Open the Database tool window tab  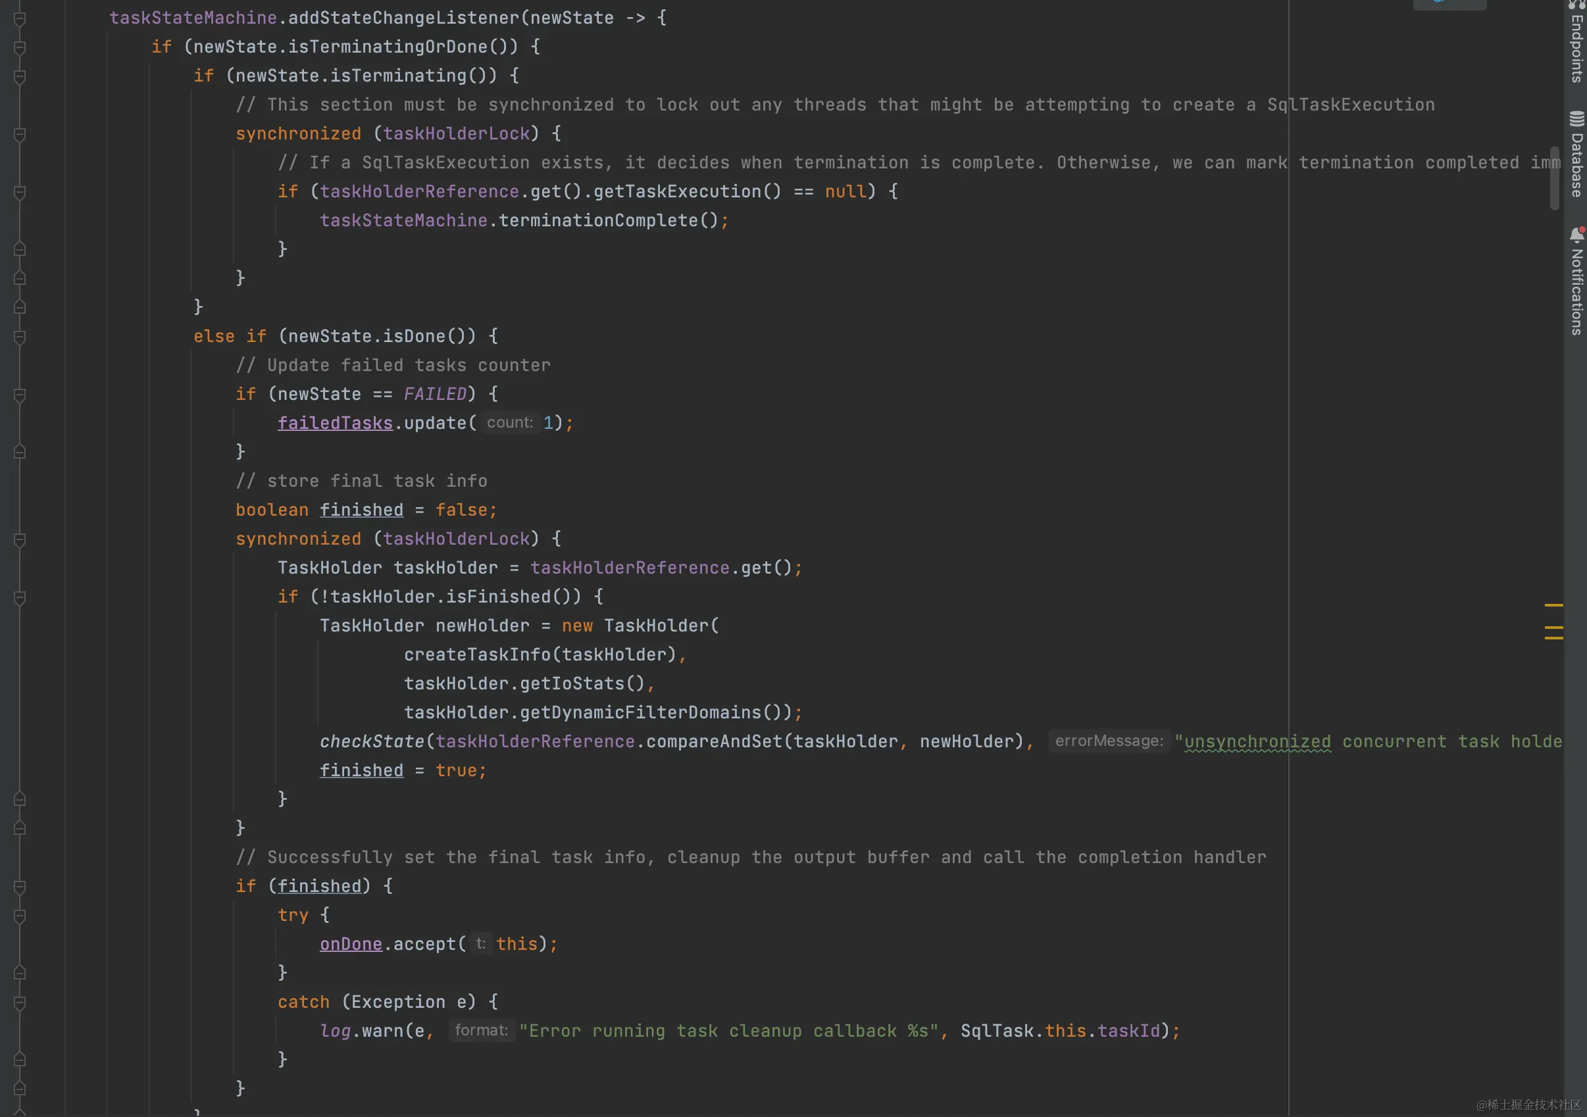[x=1576, y=164]
